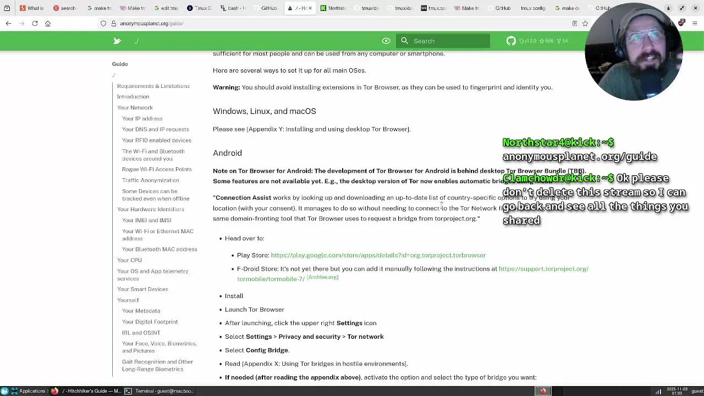The image size is (704, 396).
Task: Click the Firefox tray icon
Action: [x=543, y=391]
